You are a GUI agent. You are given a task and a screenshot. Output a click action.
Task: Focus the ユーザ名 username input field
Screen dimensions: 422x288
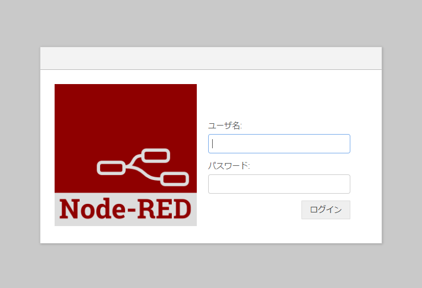coord(279,144)
